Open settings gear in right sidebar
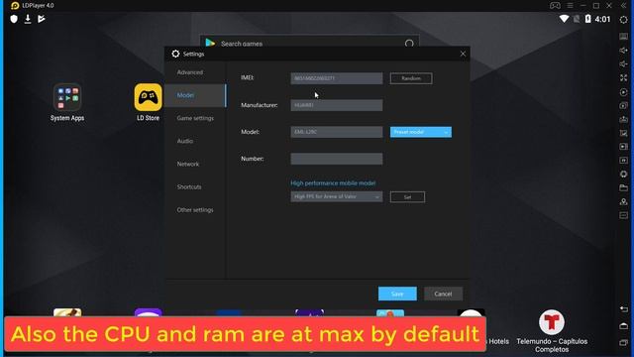 623,20
